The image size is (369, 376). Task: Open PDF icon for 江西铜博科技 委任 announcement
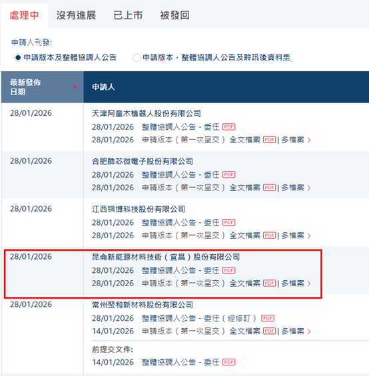tap(229, 222)
